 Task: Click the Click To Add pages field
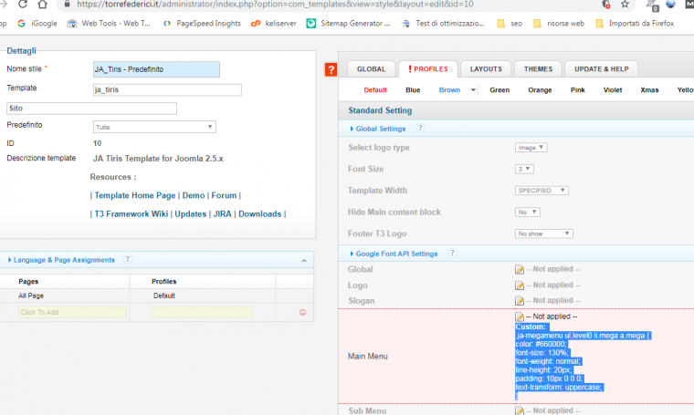pos(72,313)
